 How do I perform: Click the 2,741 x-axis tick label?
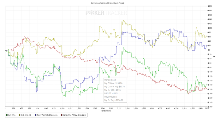(103, 108)
